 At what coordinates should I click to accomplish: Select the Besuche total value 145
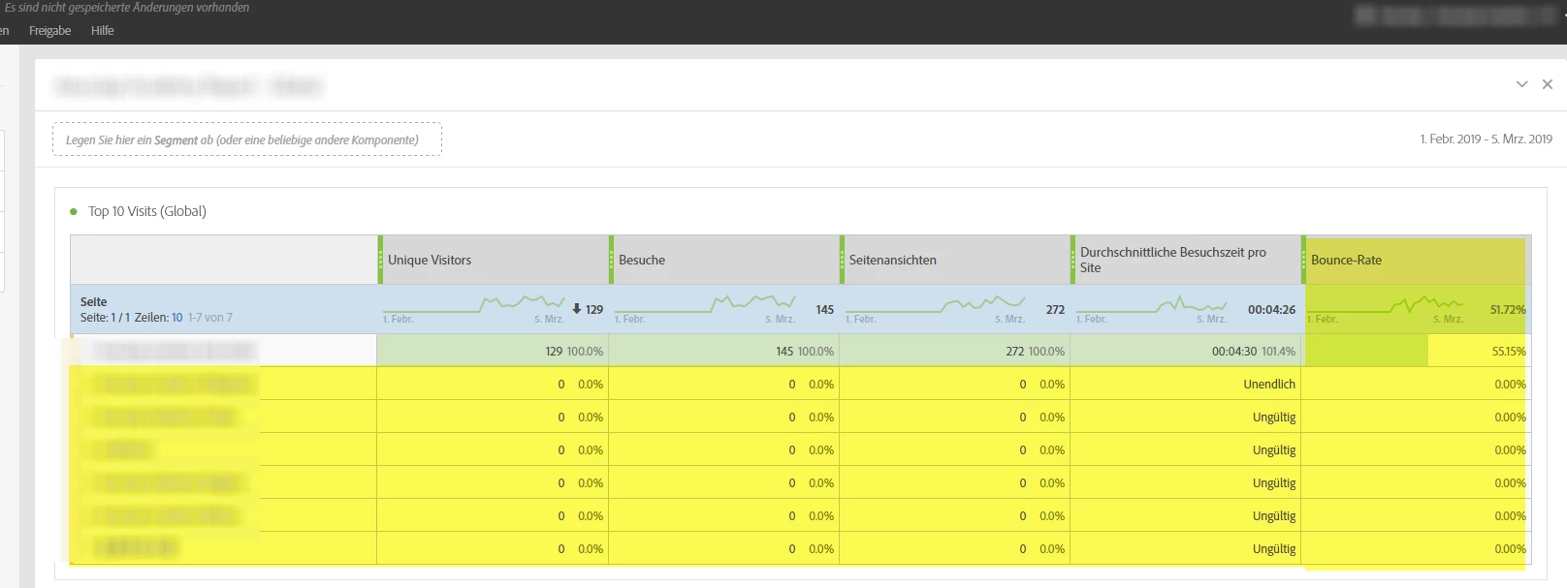pos(825,310)
